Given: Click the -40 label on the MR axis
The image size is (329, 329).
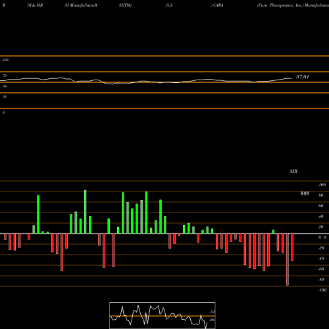Looking at the screenshot, I should [x=321, y=259].
